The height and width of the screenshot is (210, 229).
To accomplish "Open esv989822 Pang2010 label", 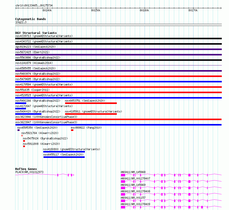I will click(x=86, y=128).
